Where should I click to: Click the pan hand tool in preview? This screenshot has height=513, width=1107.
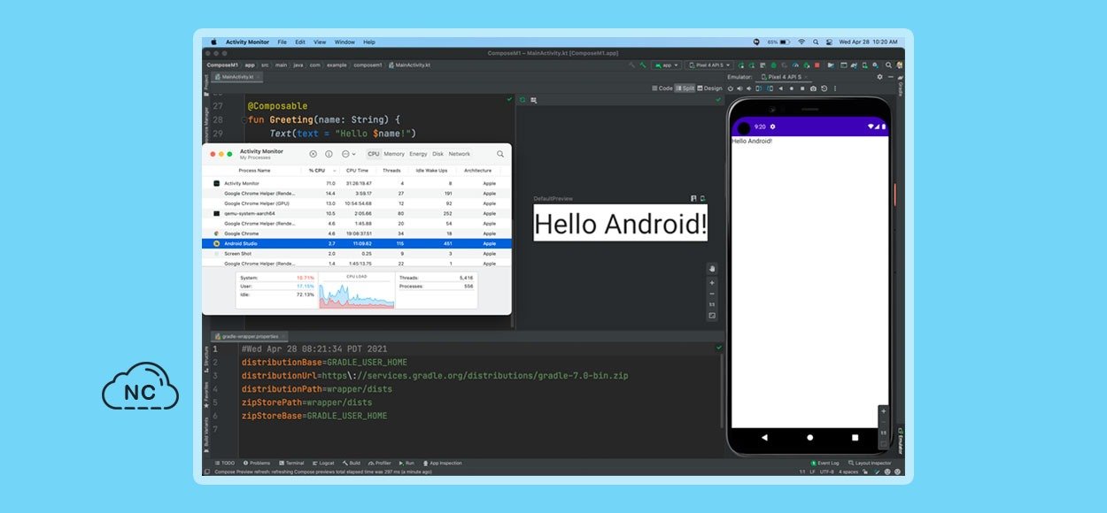click(x=712, y=269)
